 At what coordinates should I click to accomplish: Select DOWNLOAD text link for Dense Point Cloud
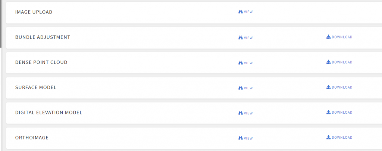point(342,62)
